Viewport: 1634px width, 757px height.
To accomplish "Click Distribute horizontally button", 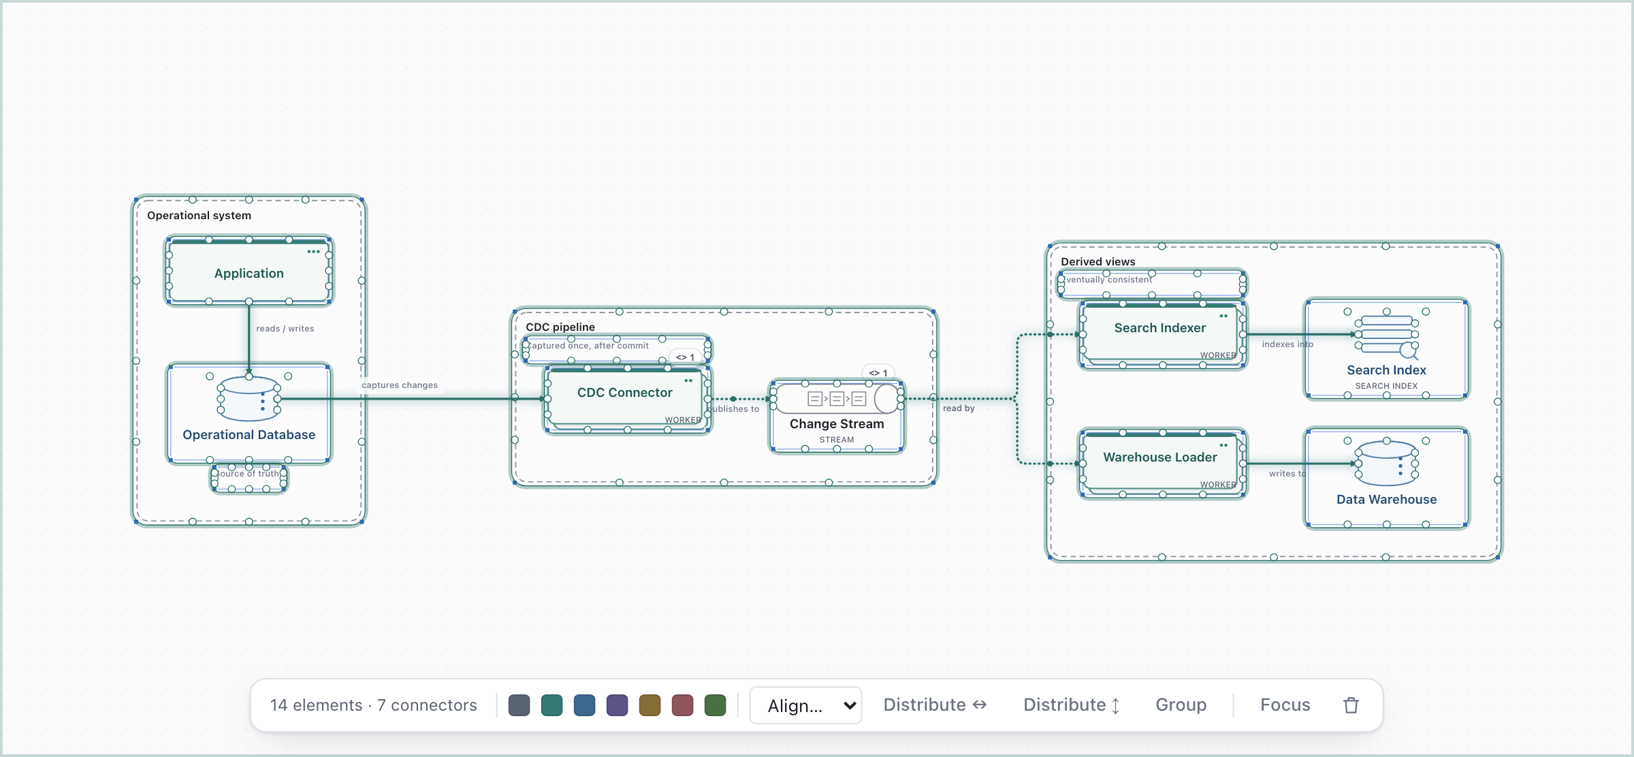I will click(935, 705).
